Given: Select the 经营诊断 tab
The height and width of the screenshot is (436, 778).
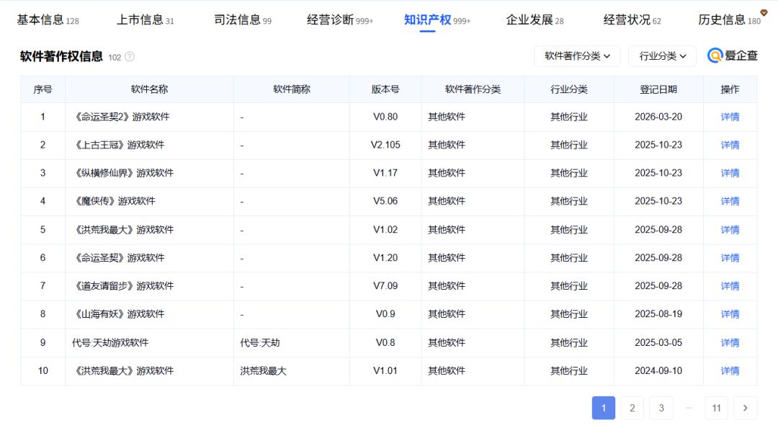Looking at the screenshot, I should tap(340, 20).
